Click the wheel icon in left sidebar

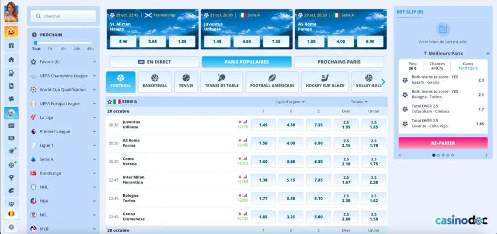[11, 165]
